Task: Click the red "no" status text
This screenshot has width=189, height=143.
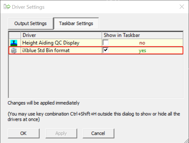Action: [x=142, y=43]
